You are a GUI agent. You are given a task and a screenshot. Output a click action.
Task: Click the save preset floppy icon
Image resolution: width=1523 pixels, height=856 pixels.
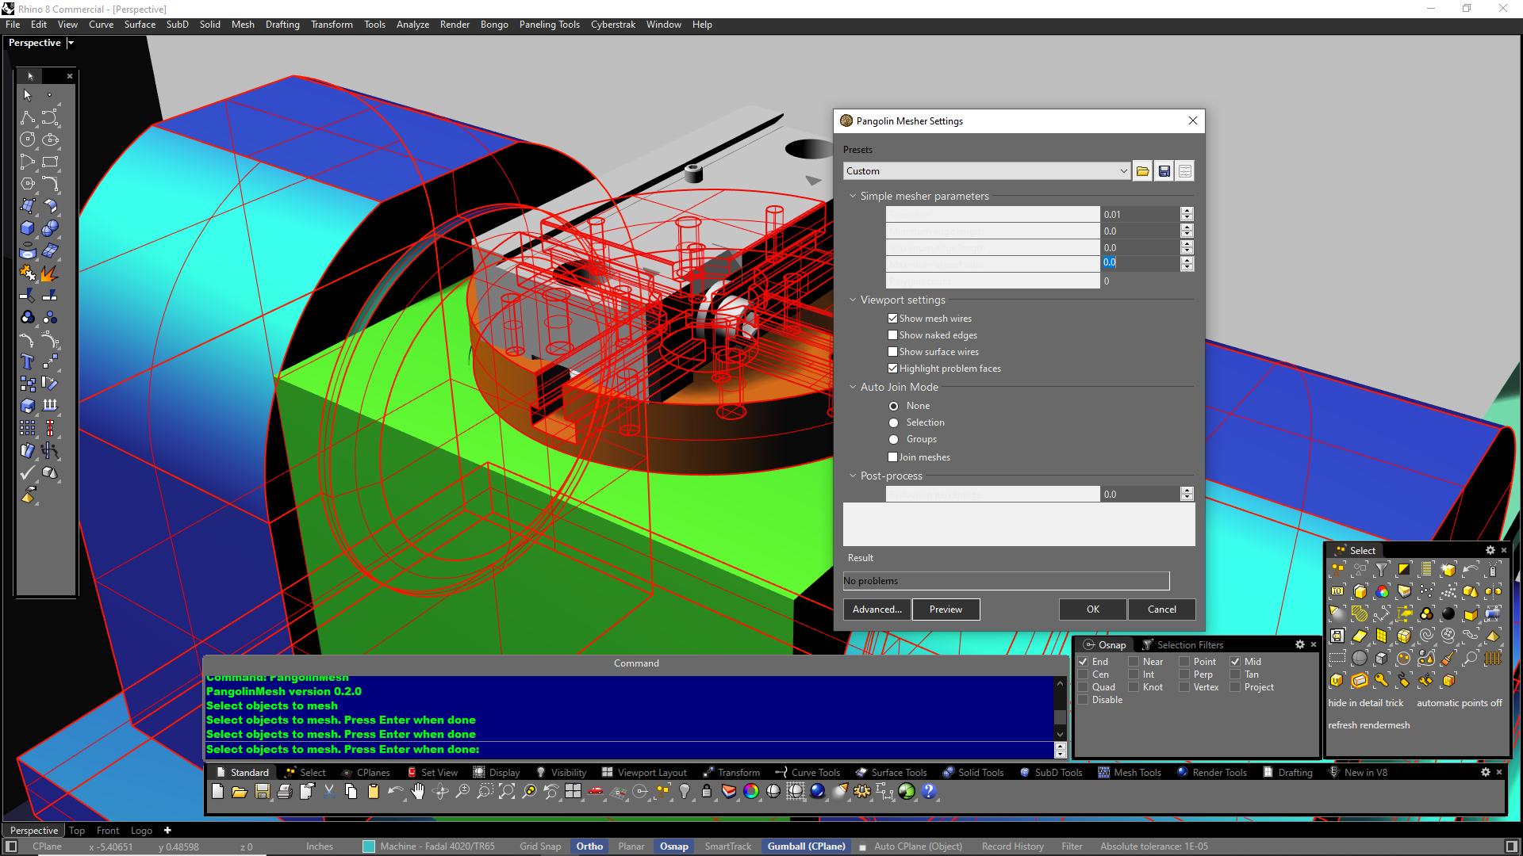[1164, 171]
